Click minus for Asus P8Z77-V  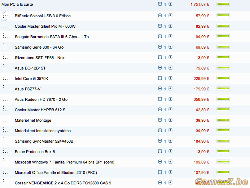click(x=160, y=89)
